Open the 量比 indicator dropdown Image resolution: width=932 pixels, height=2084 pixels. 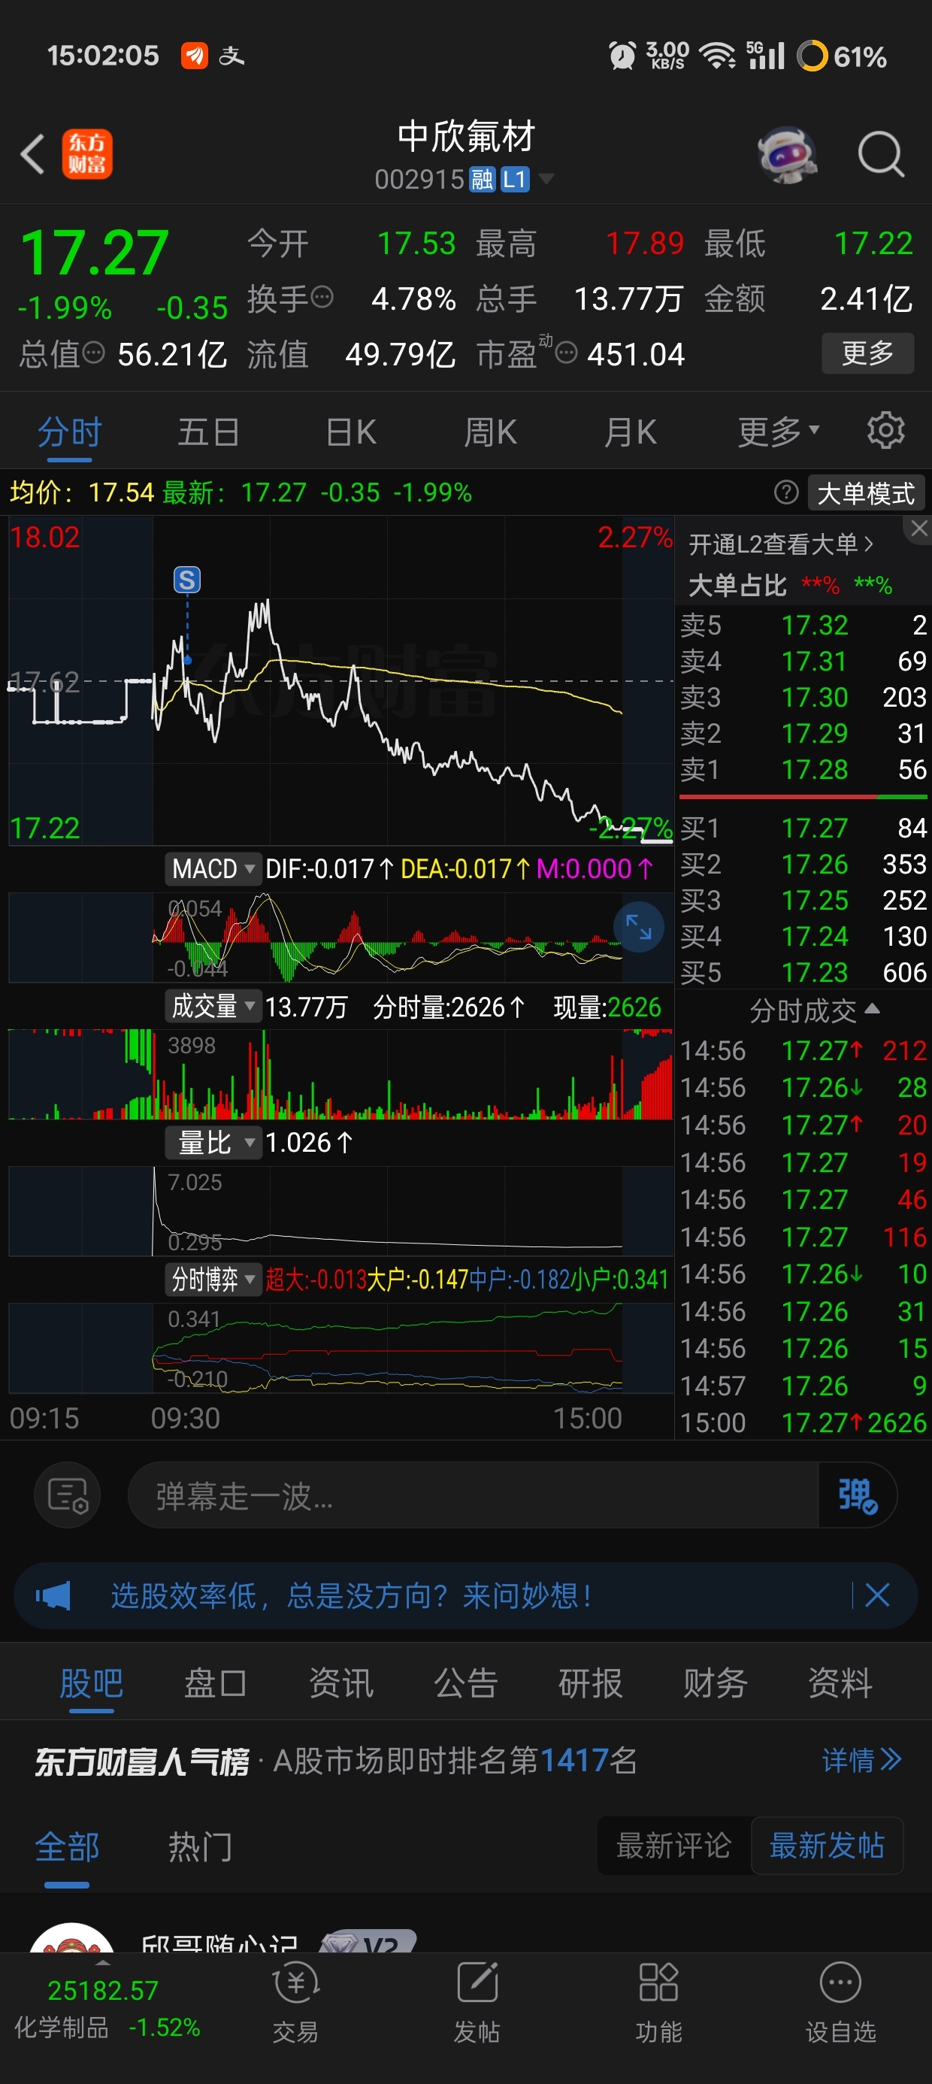tap(213, 1142)
